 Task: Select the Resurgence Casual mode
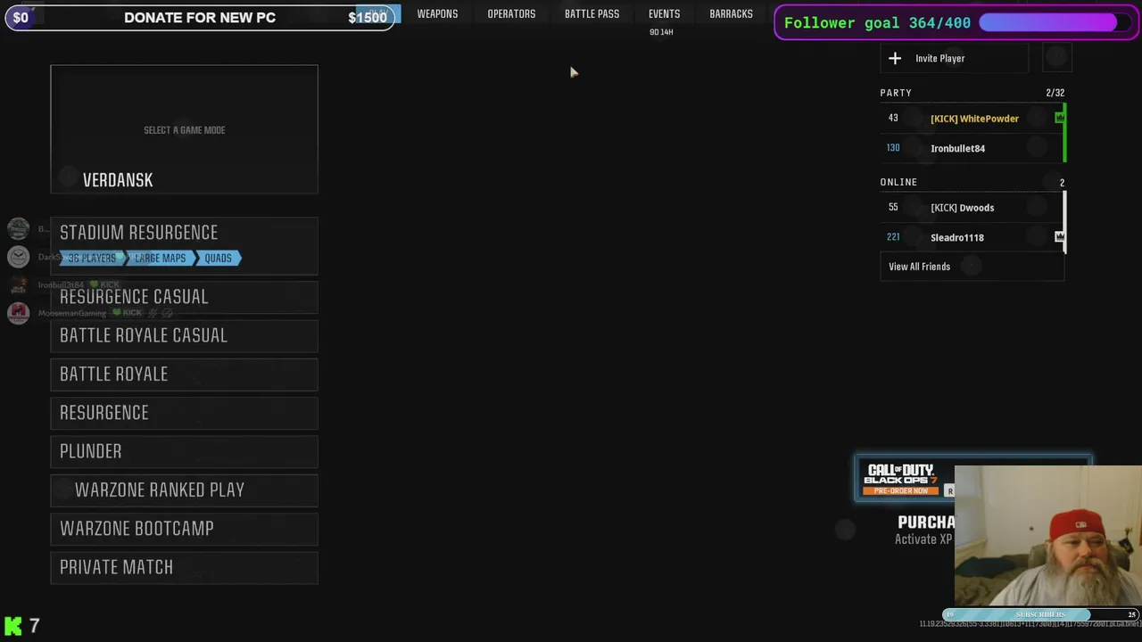click(x=184, y=297)
